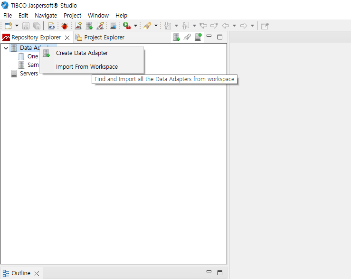Click the Save toolbar icon
The image size is (351, 279).
[26, 26]
